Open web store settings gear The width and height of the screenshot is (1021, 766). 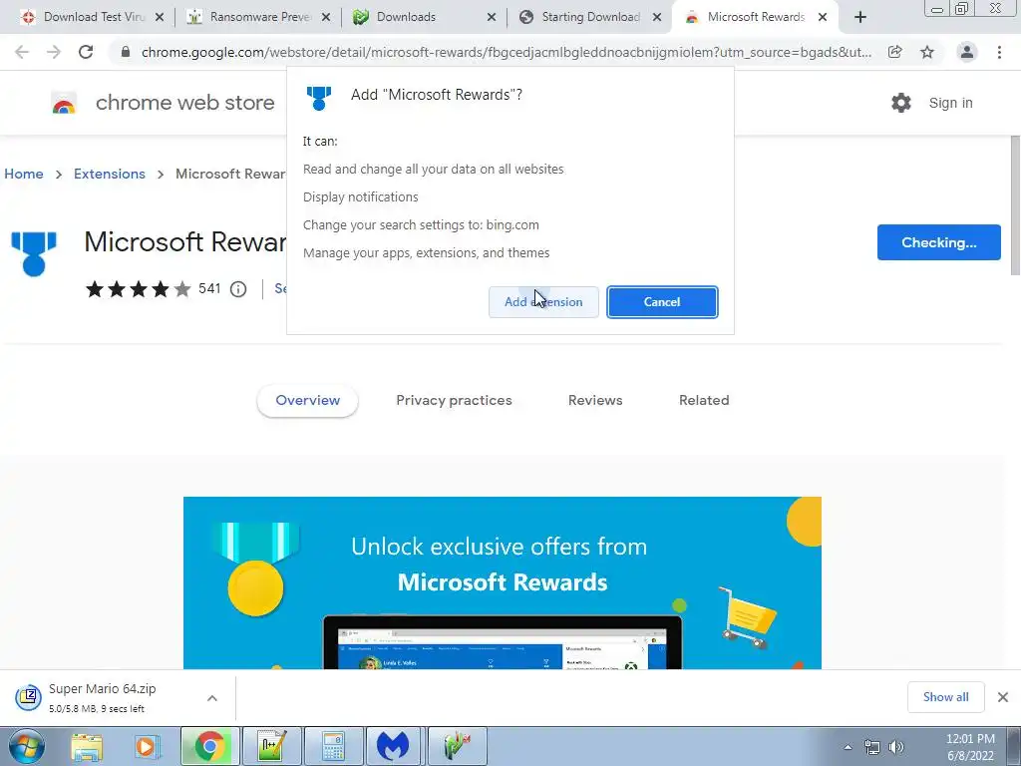tap(901, 103)
